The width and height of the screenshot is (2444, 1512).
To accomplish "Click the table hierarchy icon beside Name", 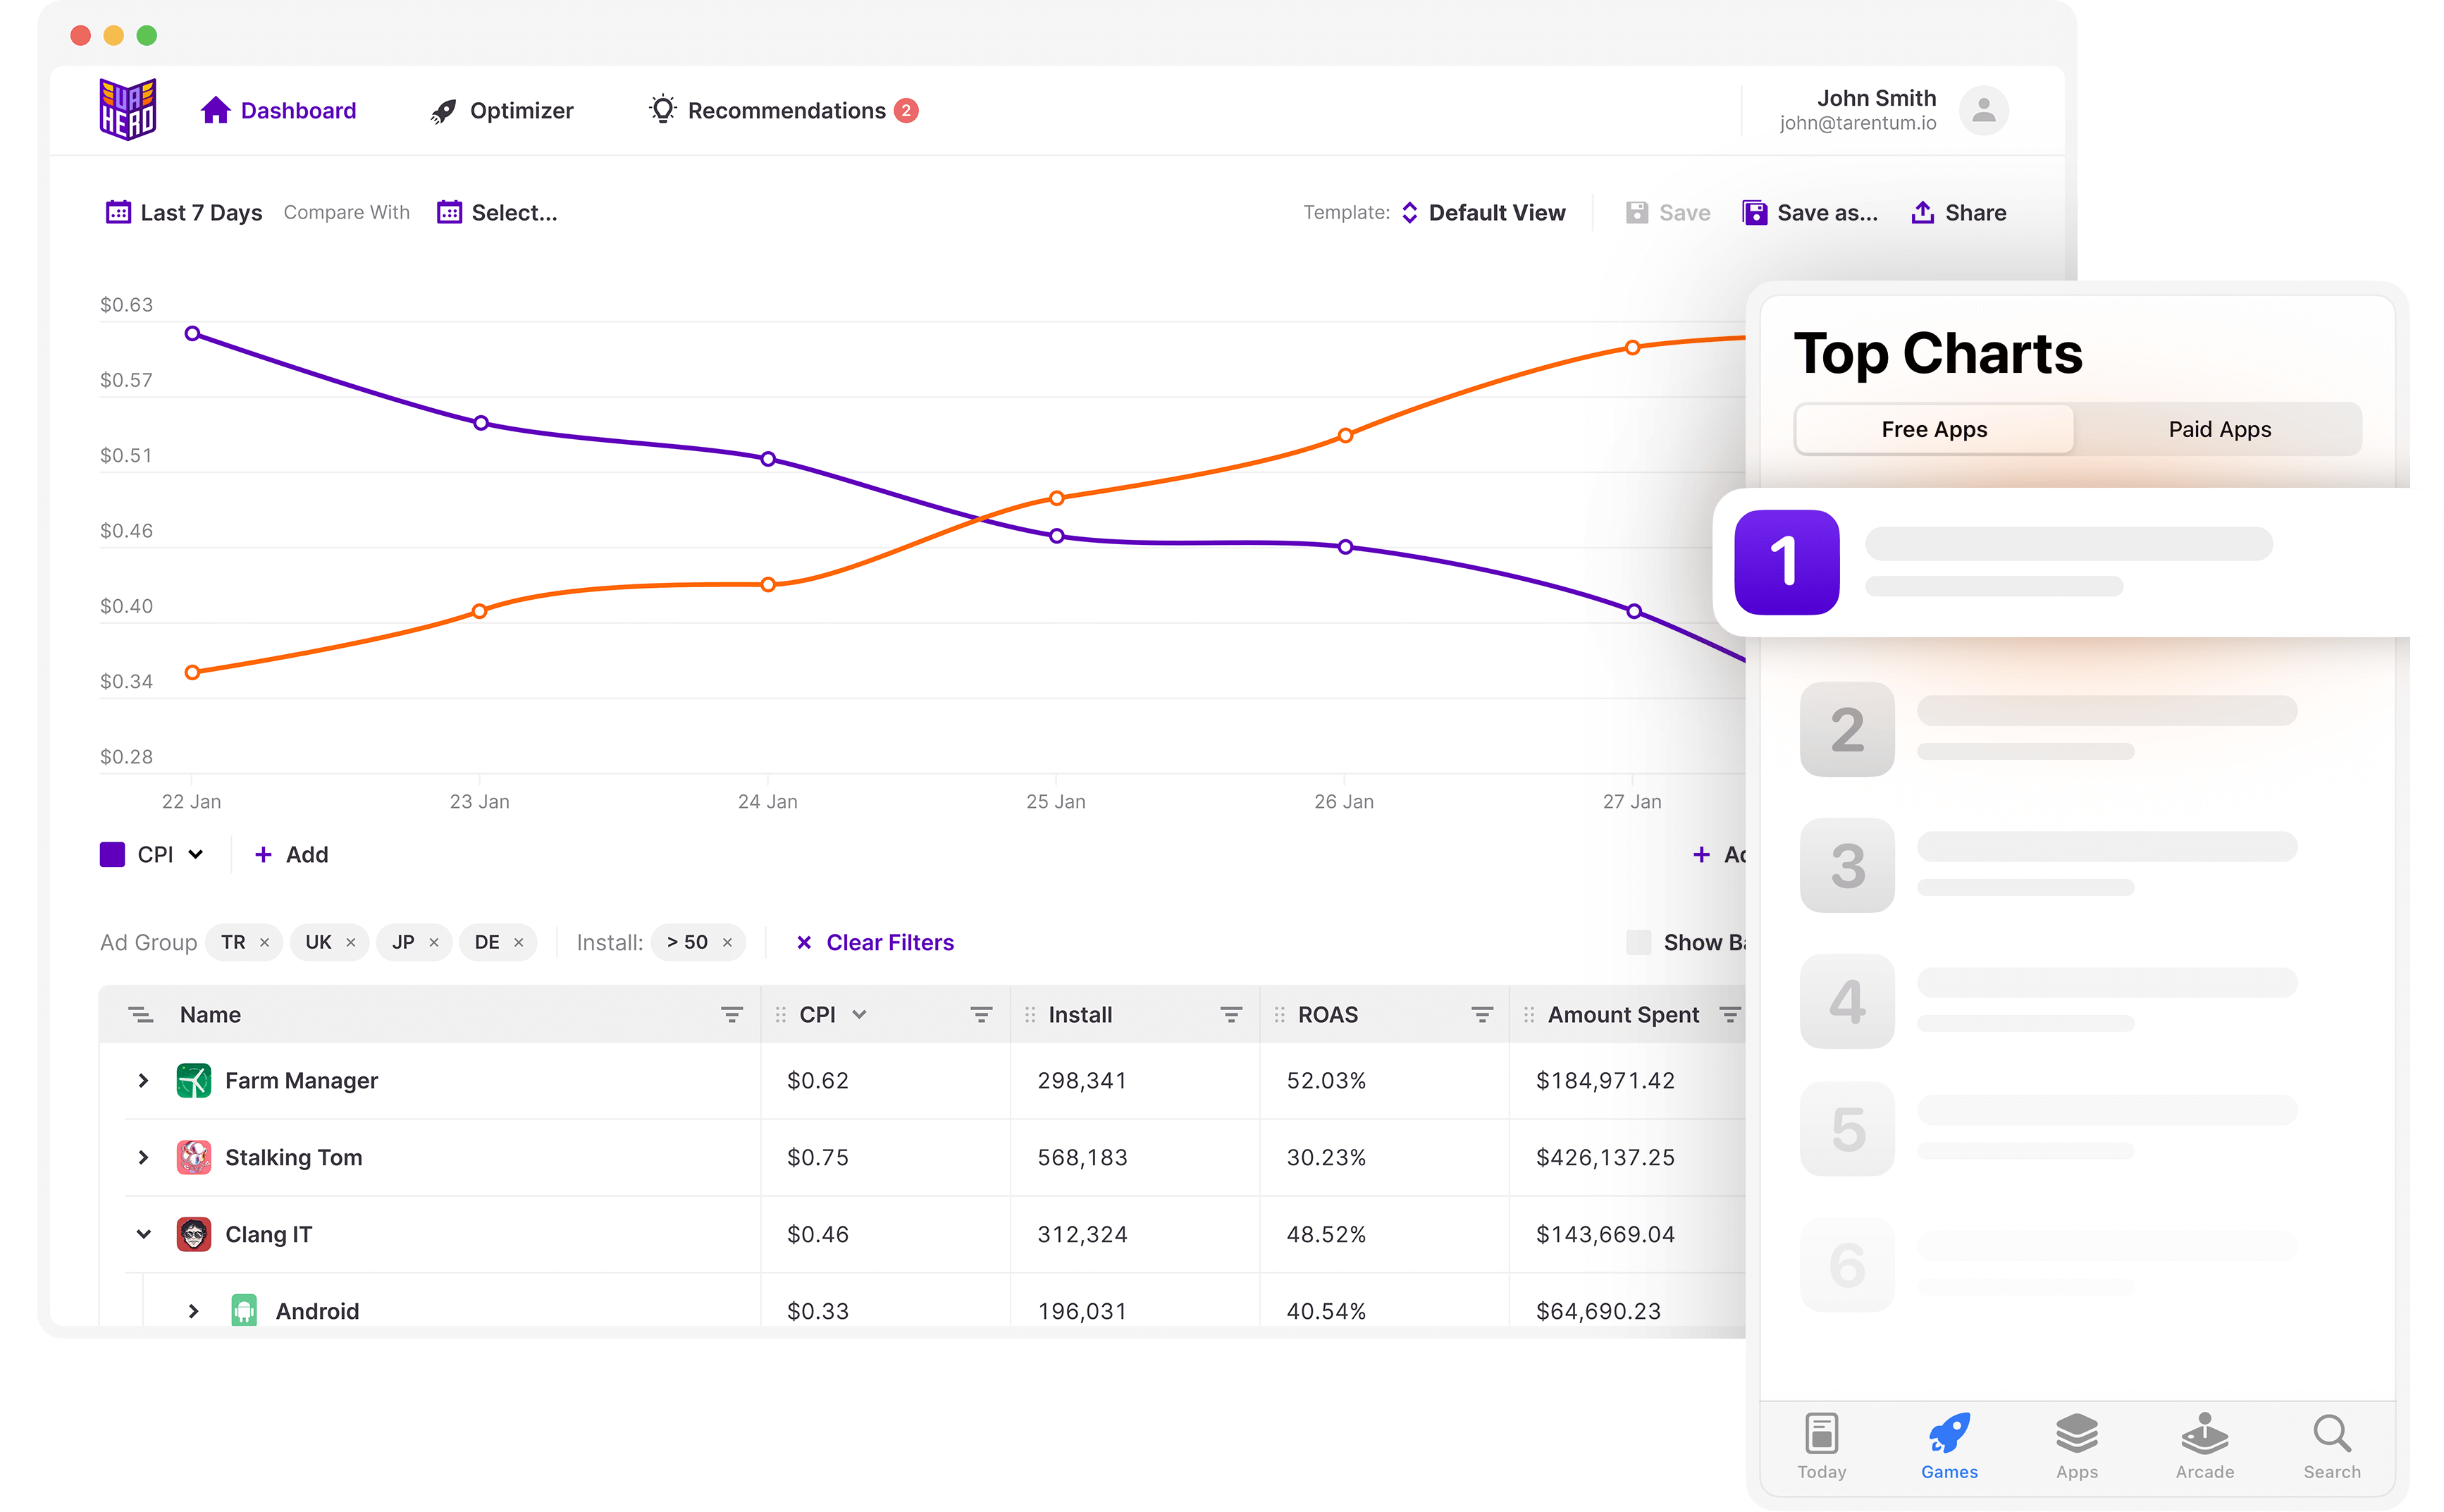I will tap(141, 1014).
